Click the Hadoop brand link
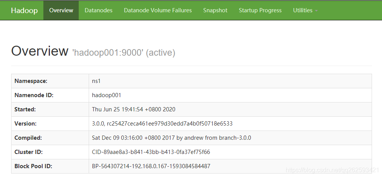This screenshot has height=177, width=382. tap(24, 10)
